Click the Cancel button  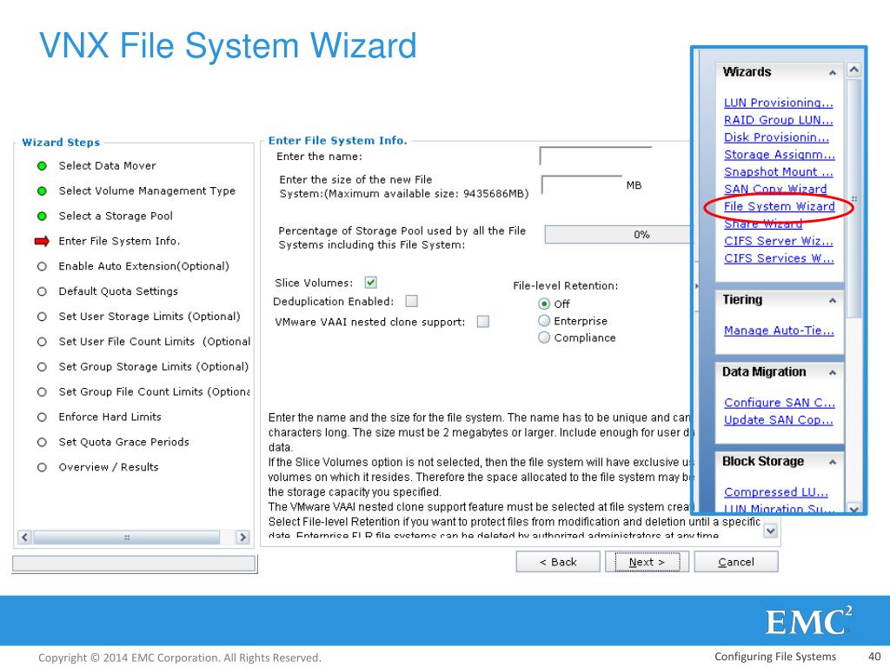point(735,562)
